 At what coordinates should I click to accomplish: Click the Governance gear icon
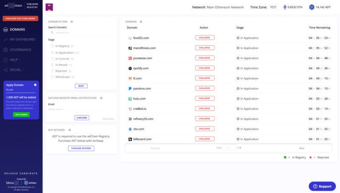point(6,50)
